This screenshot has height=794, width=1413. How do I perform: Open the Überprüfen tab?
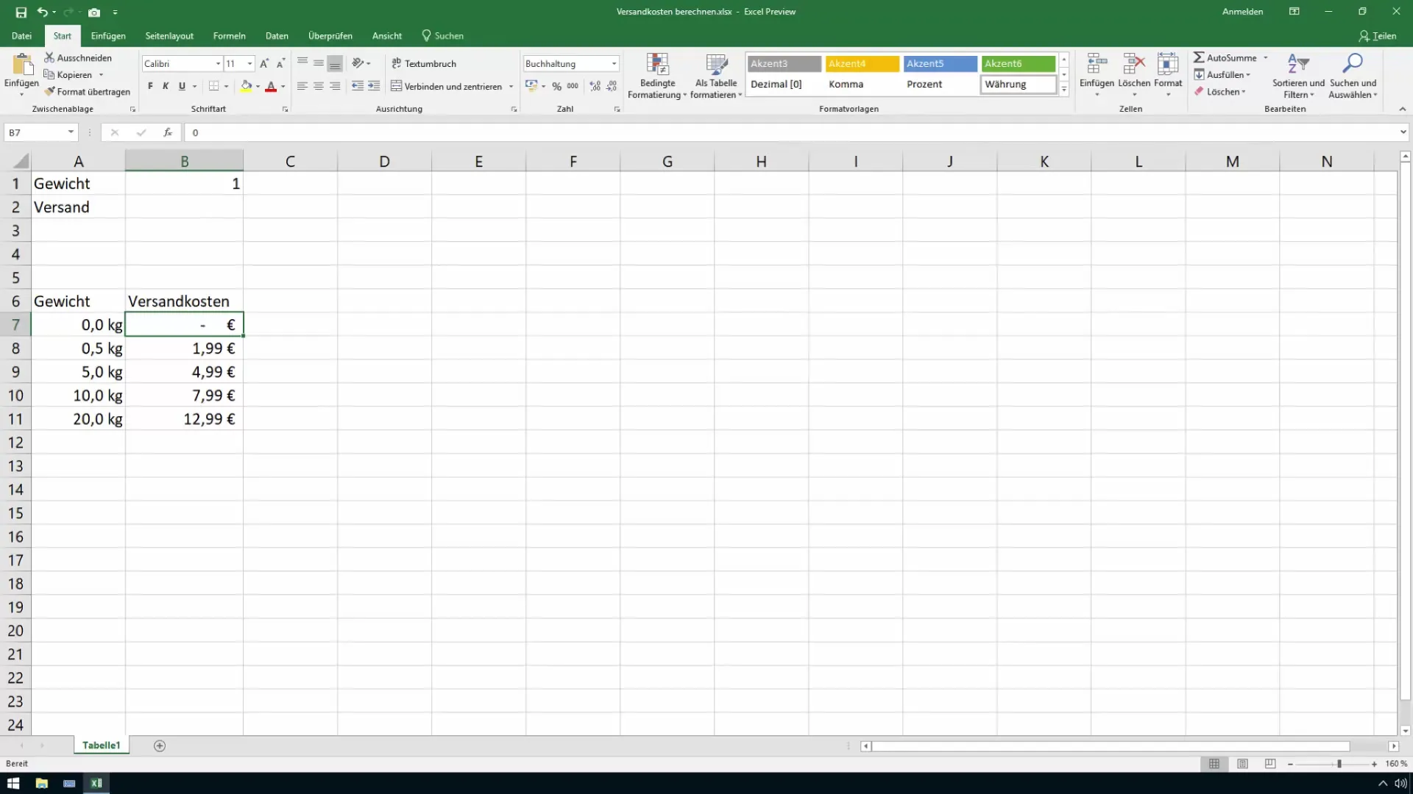(330, 35)
